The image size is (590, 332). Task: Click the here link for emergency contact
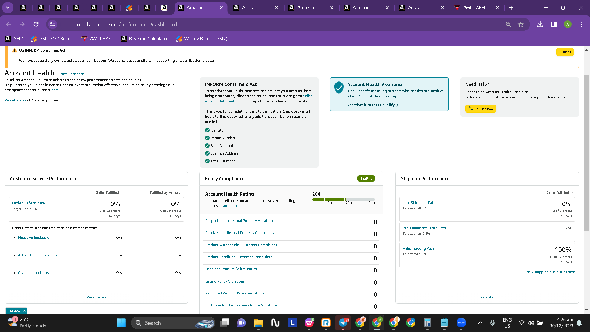coord(55,90)
